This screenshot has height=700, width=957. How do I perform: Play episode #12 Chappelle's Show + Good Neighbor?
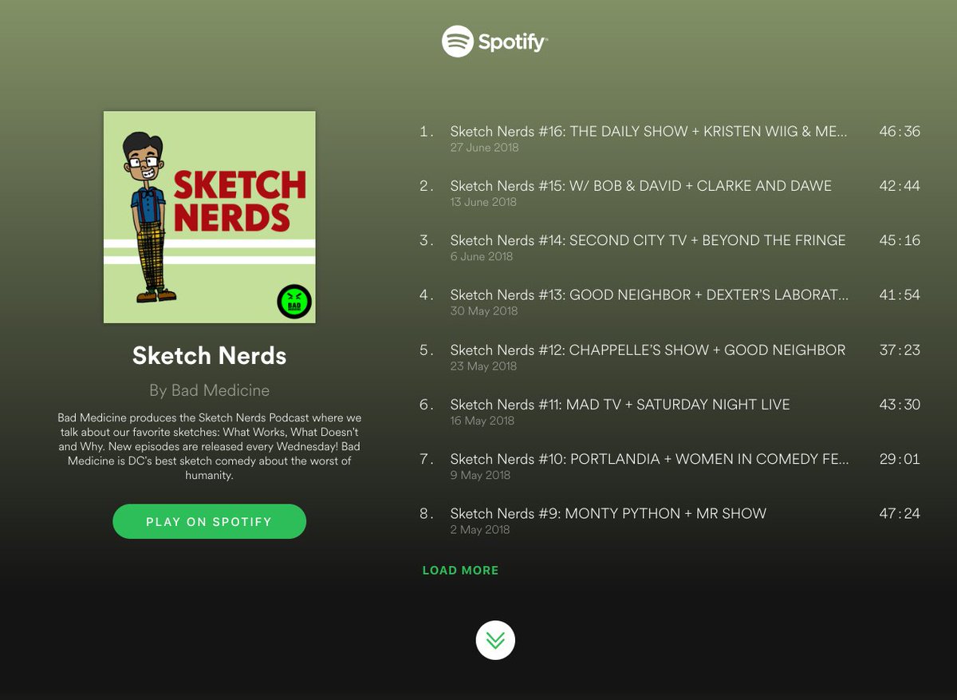tap(648, 350)
